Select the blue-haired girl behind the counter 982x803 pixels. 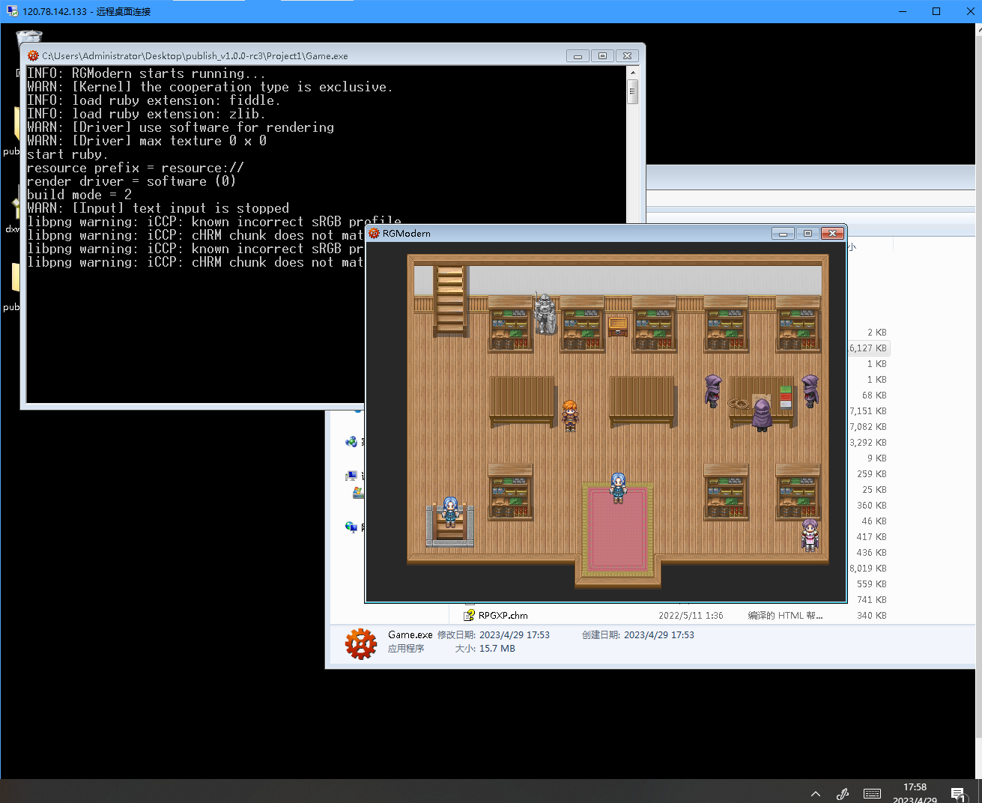click(x=450, y=511)
